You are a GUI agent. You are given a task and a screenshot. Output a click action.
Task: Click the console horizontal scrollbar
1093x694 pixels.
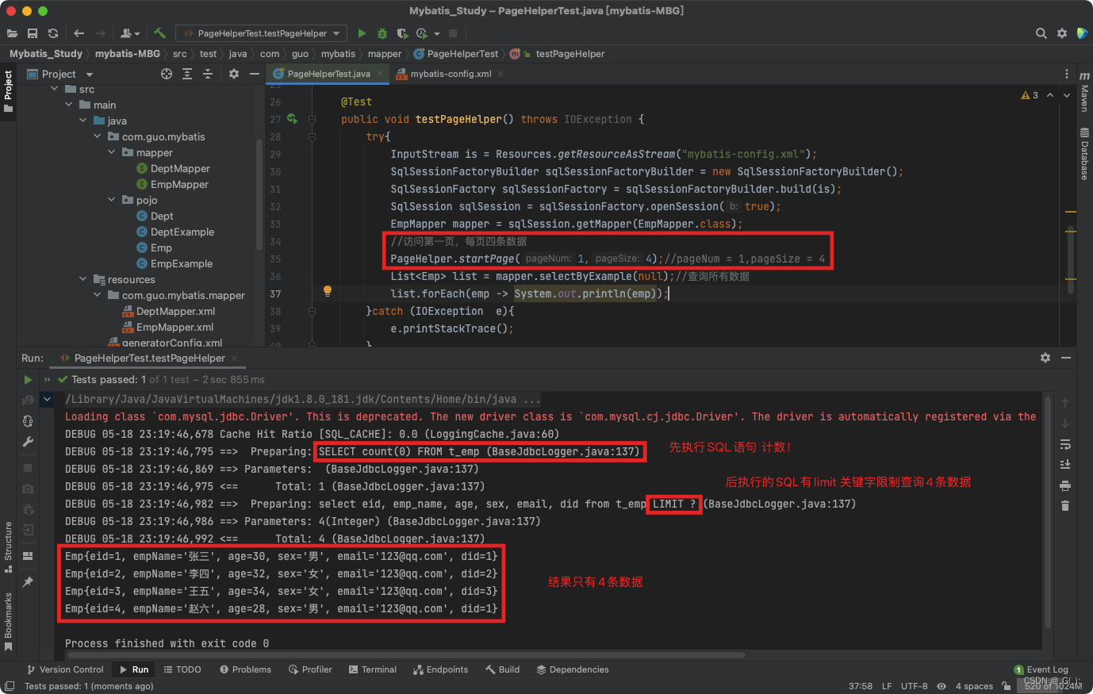click(x=405, y=656)
